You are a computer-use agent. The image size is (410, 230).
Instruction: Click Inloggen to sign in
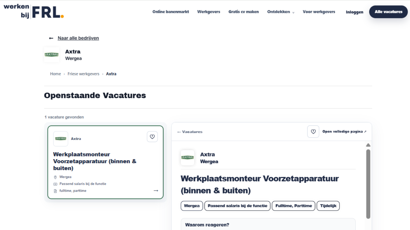click(355, 12)
